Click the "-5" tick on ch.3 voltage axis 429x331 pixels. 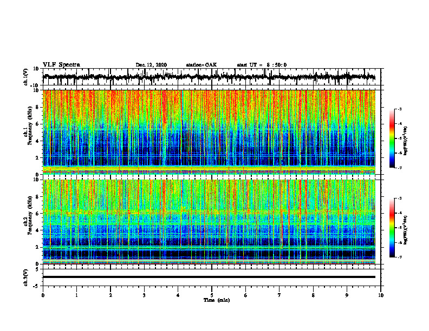[x=36, y=286]
